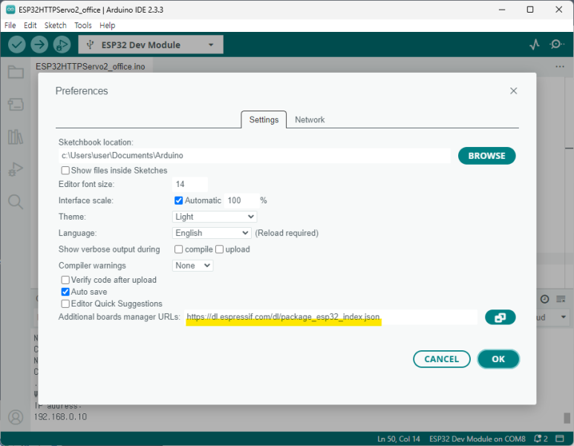Viewport: 574px width, 446px height.
Task: Start the Debug toolbar button
Action: point(62,45)
